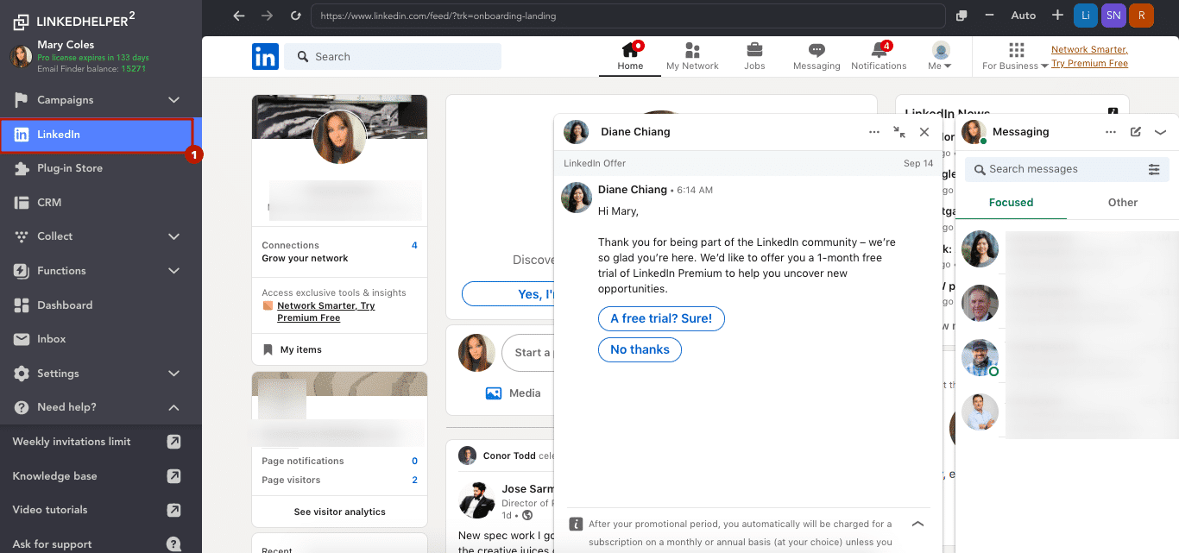Click the Notifications bell icon
This screenshot has width=1179, height=553.
[x=878, y=53]
